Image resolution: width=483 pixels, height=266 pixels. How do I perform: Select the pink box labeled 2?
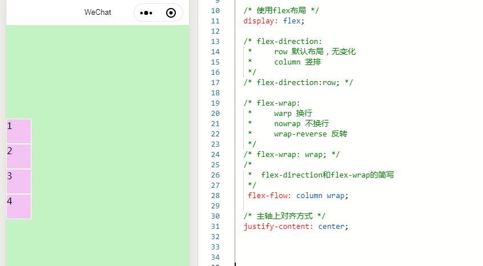tap(19, 156)
